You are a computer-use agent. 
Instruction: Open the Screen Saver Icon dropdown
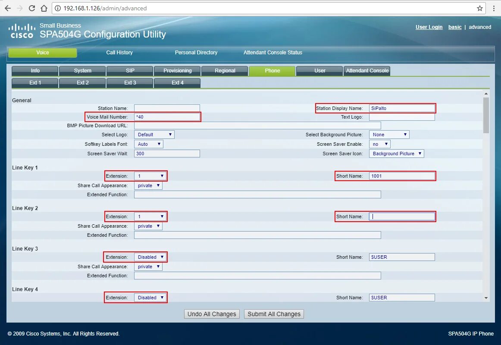coord(396,154)
